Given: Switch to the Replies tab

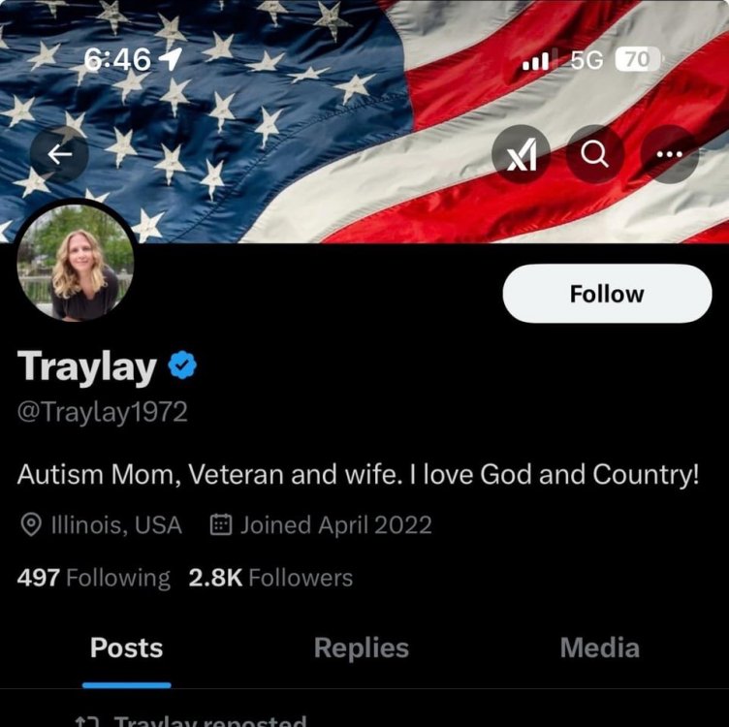Looking at the screenshot, I should click(362, 648).
